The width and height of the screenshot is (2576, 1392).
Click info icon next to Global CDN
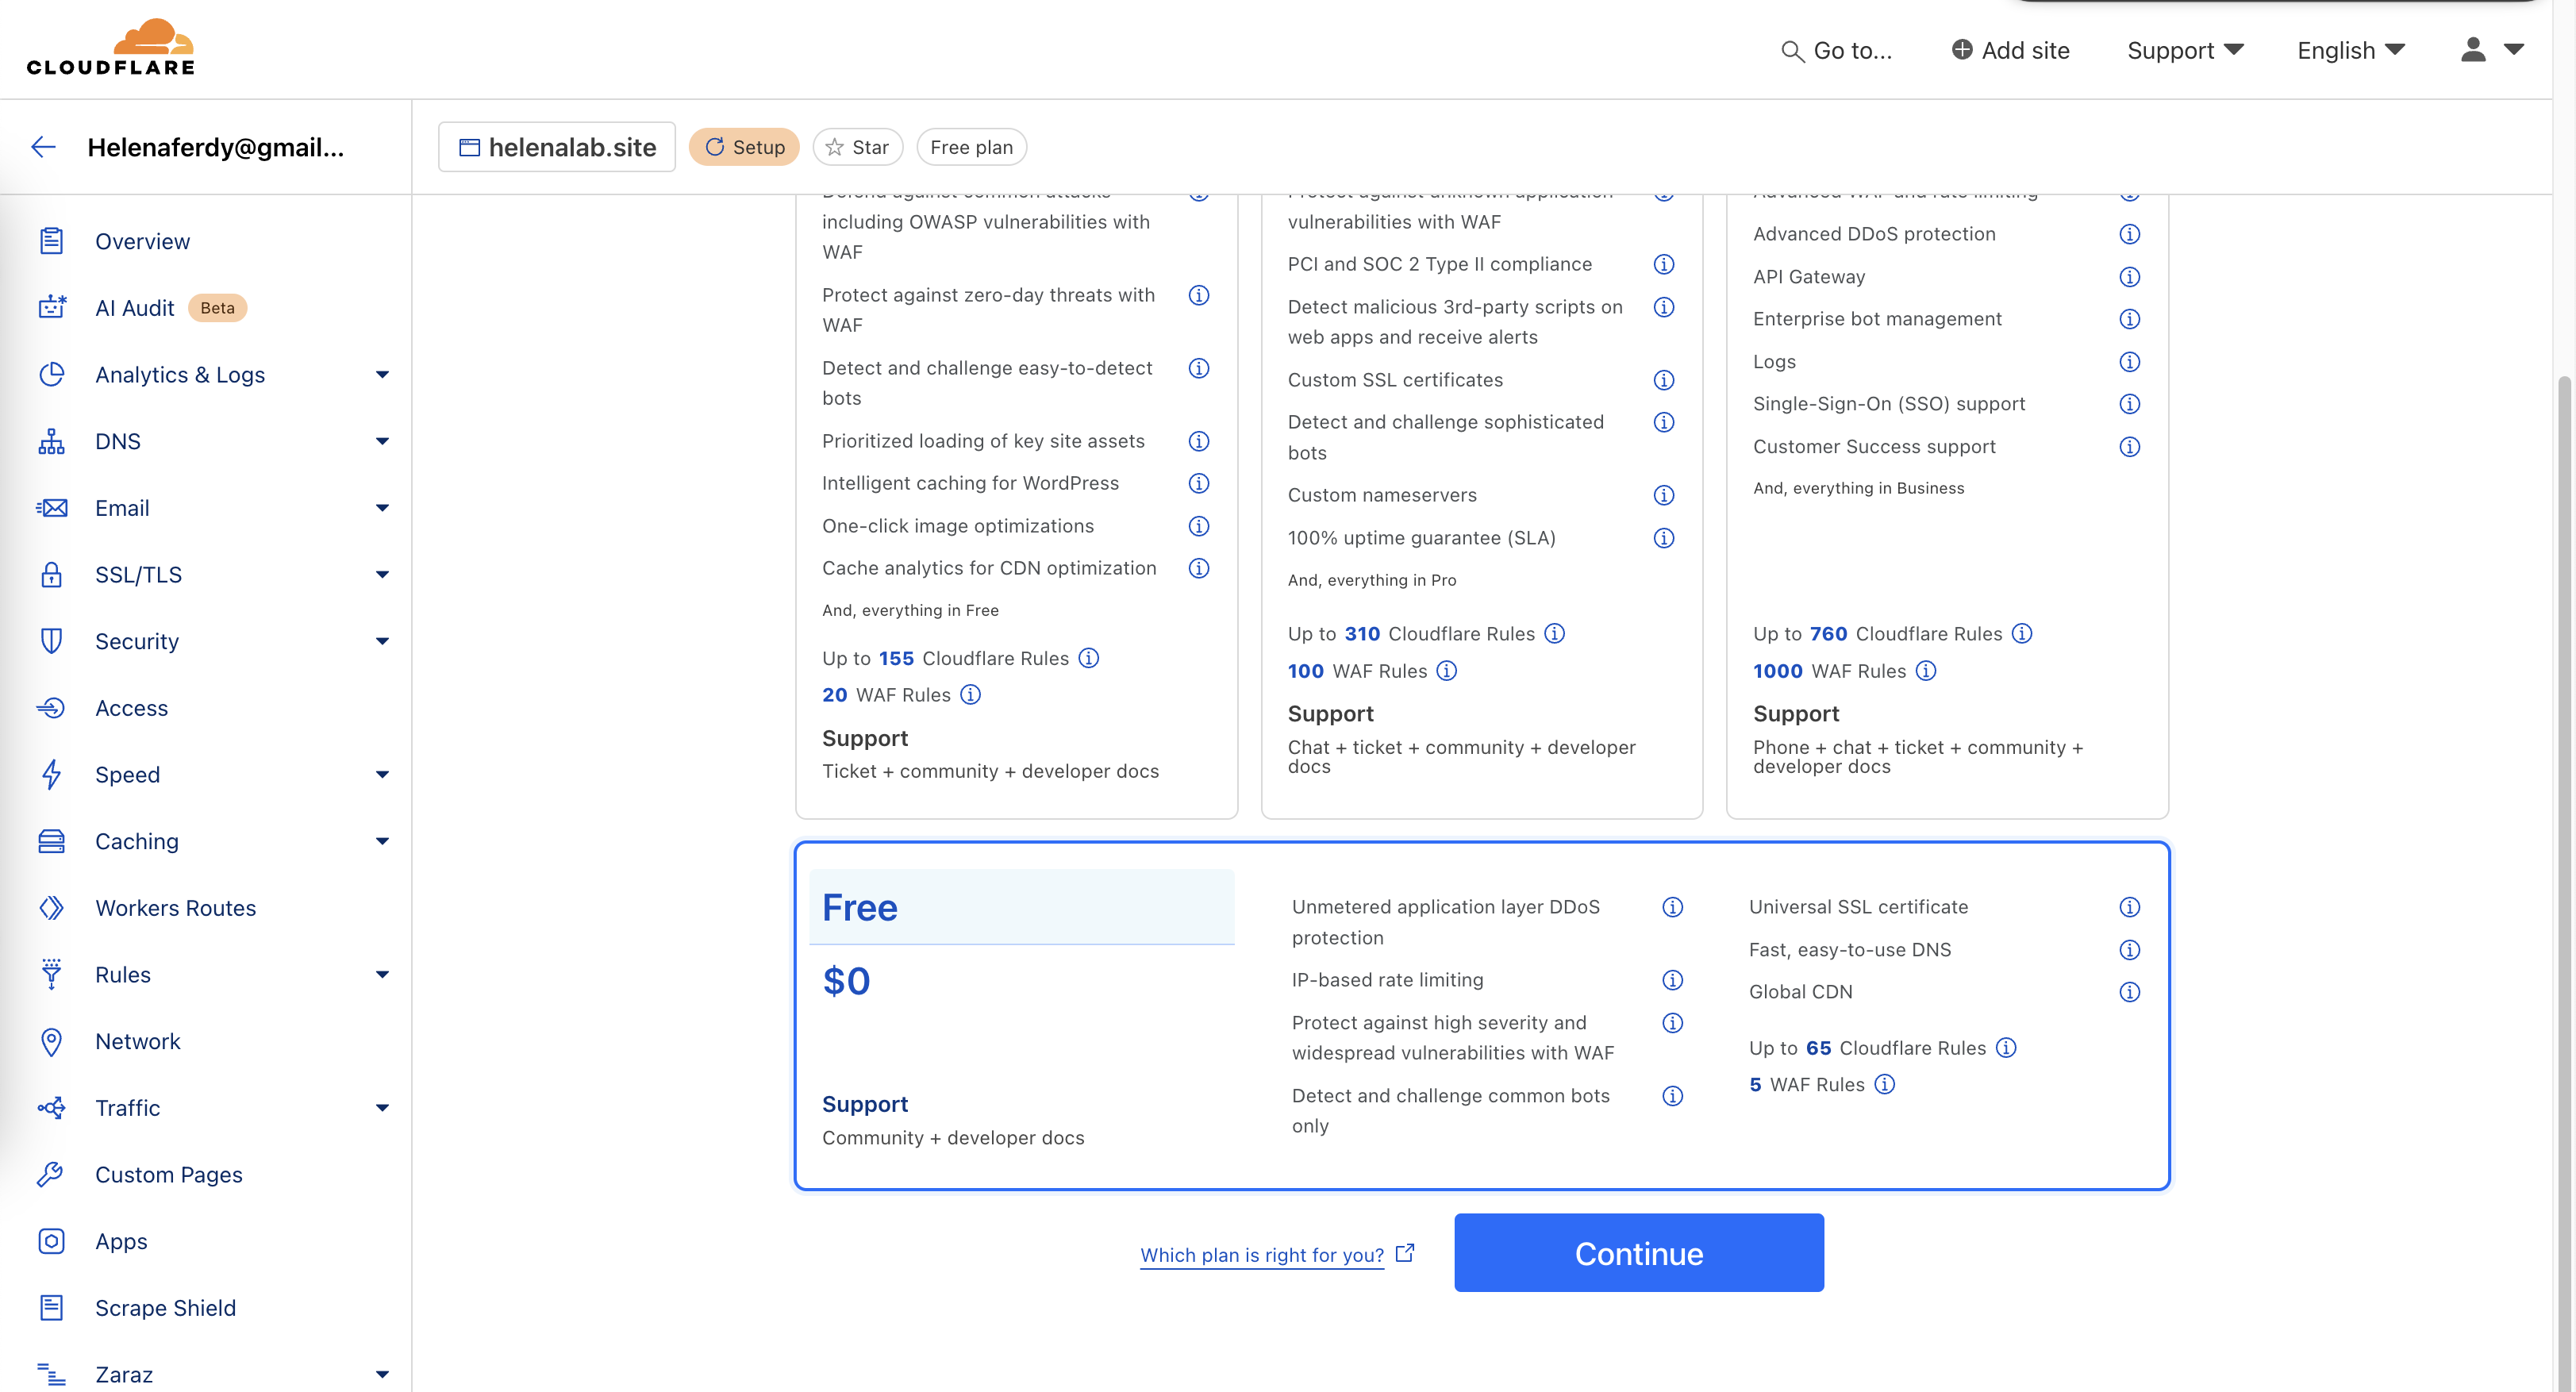coord(2129,992)
